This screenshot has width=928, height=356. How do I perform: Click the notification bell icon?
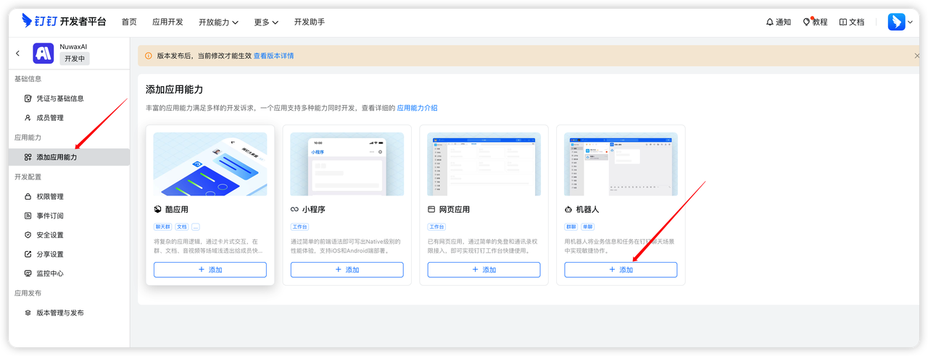[x=770, y=22]
